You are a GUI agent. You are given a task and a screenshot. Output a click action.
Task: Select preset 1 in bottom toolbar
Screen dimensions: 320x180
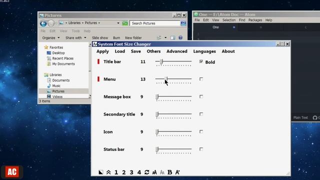[116, 172]
